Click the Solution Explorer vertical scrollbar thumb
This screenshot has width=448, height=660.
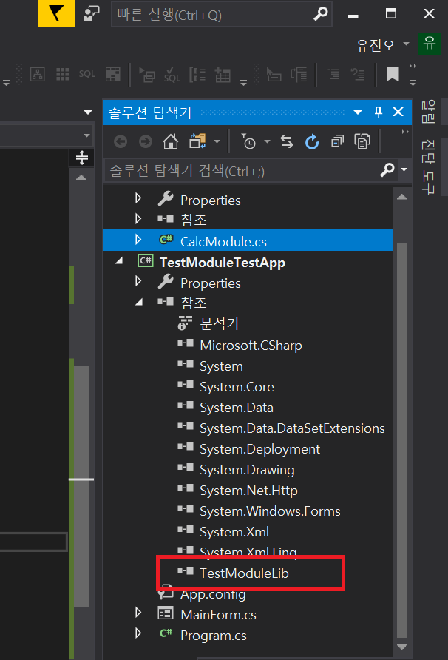pos(402,440)
